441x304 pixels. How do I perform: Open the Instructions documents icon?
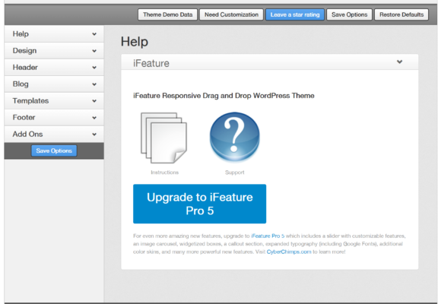(163, 138)
